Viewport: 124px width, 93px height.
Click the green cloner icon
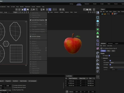pyautogui.click(x=98, y=33)
